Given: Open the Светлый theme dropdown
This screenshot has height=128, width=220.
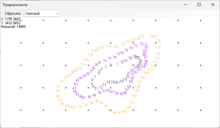Looking at the screenshot, I should click(42, 13).
